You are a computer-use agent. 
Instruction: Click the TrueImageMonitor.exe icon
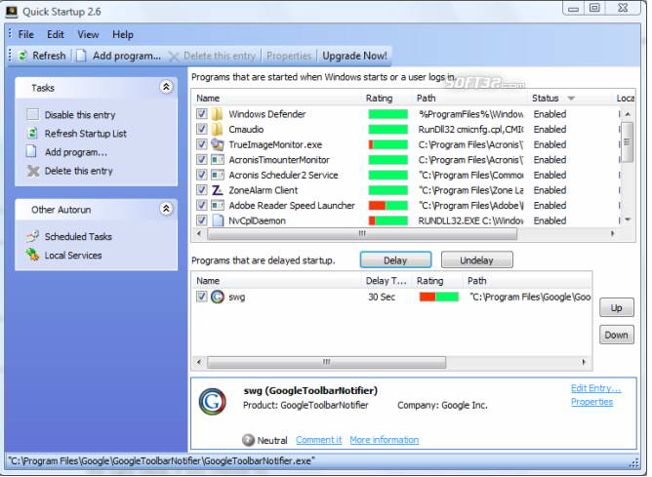[x=217, y=144]
